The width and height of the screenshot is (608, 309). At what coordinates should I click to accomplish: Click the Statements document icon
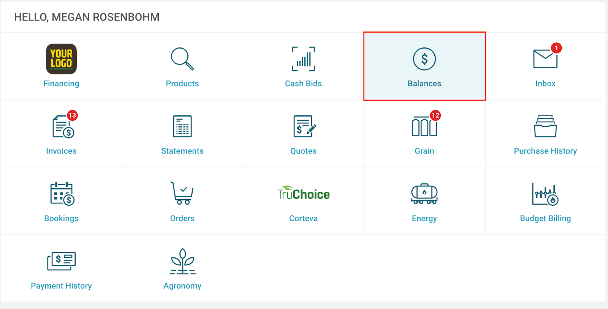click(x=182, y=126)
